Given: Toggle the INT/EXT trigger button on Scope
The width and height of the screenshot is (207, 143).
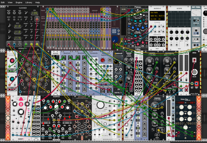Looking at the screenshot, I should pos(187,38).
